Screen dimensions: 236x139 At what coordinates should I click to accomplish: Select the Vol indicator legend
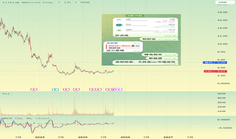6,94
